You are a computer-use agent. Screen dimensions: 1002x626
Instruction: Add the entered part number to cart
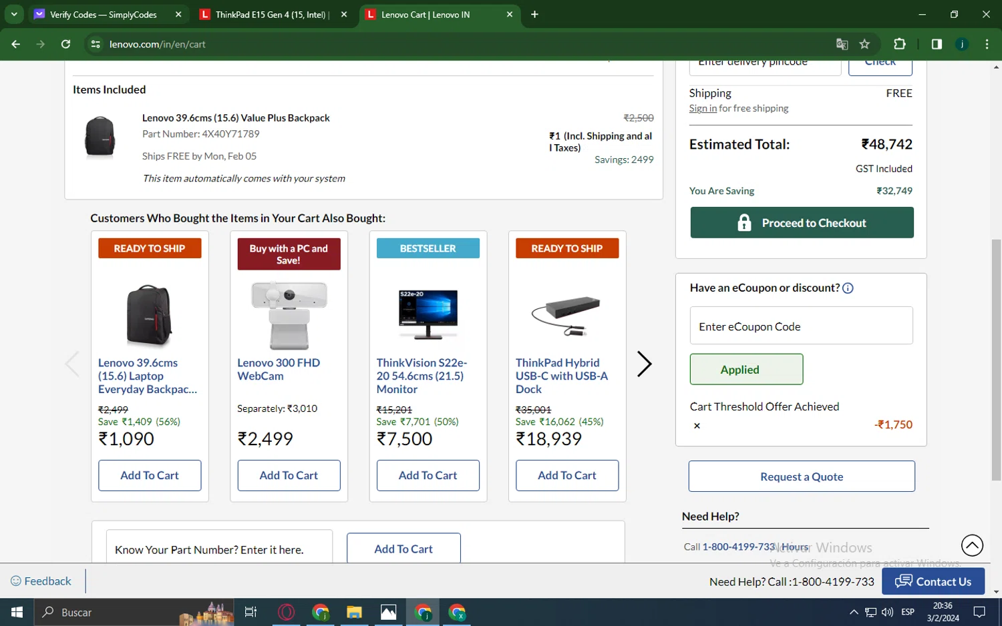pos(403,548)
